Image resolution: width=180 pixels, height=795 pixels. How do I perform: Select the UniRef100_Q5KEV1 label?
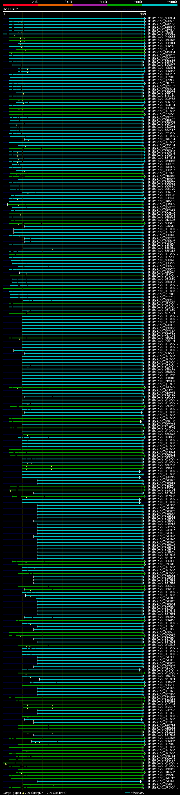(161, 300)
